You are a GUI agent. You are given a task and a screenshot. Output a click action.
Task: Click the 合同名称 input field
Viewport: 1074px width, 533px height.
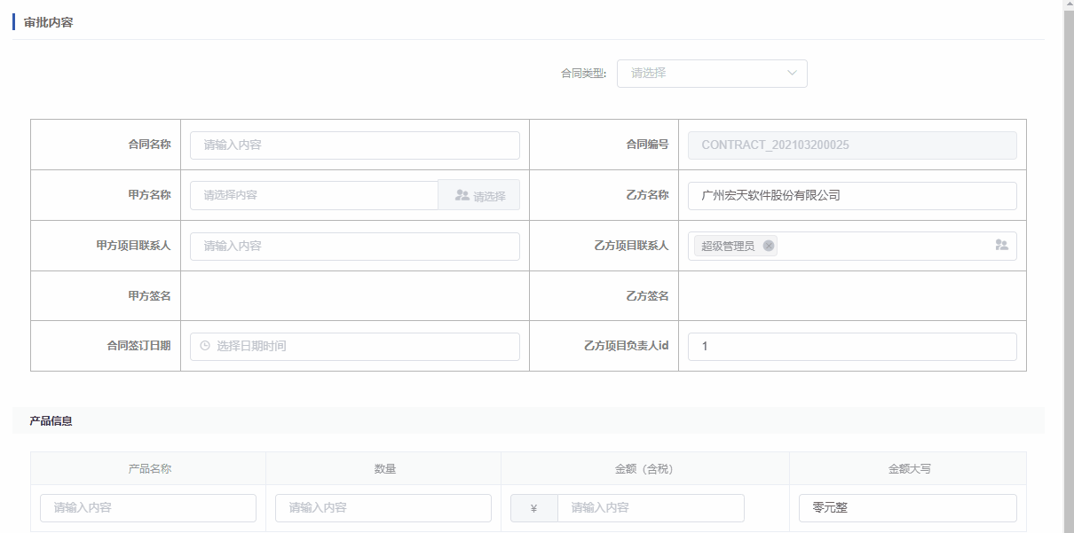coord(354,145)
